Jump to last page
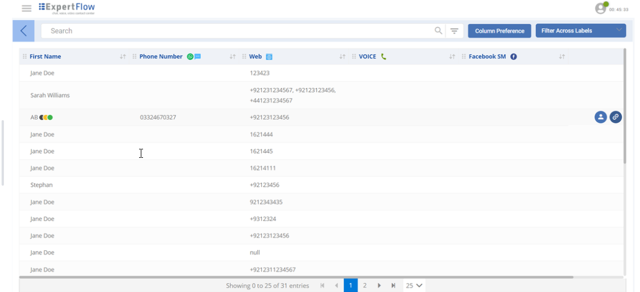 pos(393,286)
